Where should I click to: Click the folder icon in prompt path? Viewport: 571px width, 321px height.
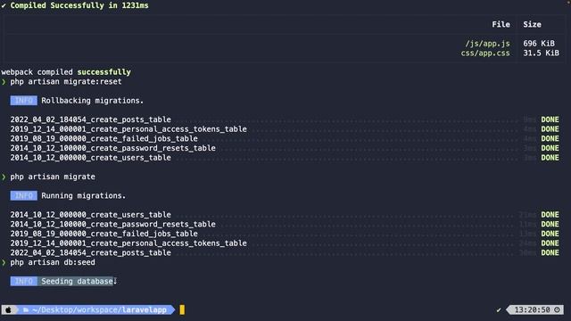click(x=26, y=310)
